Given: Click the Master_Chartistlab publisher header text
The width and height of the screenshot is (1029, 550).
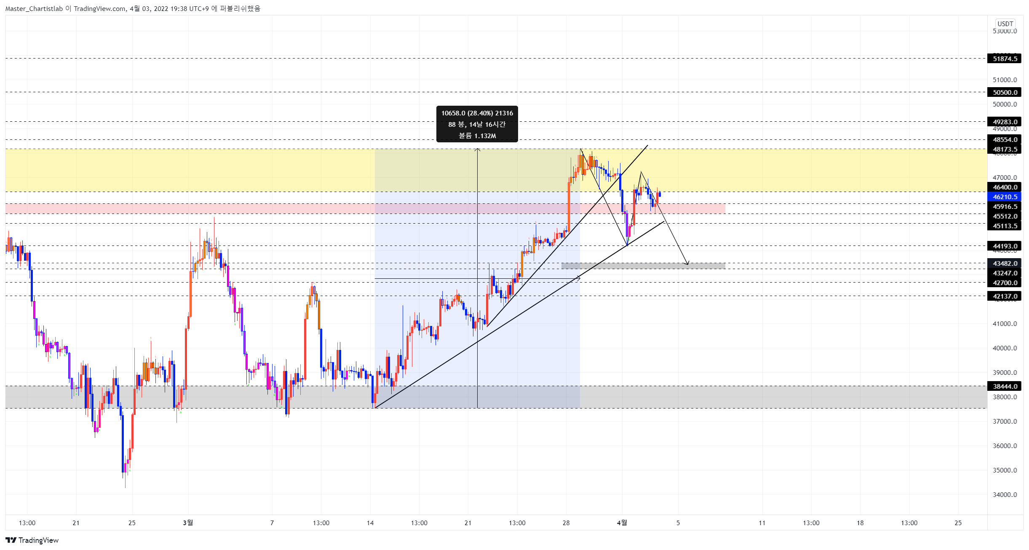Looking at the screenshot, I should pyautogui.click(x=133, y=8).
